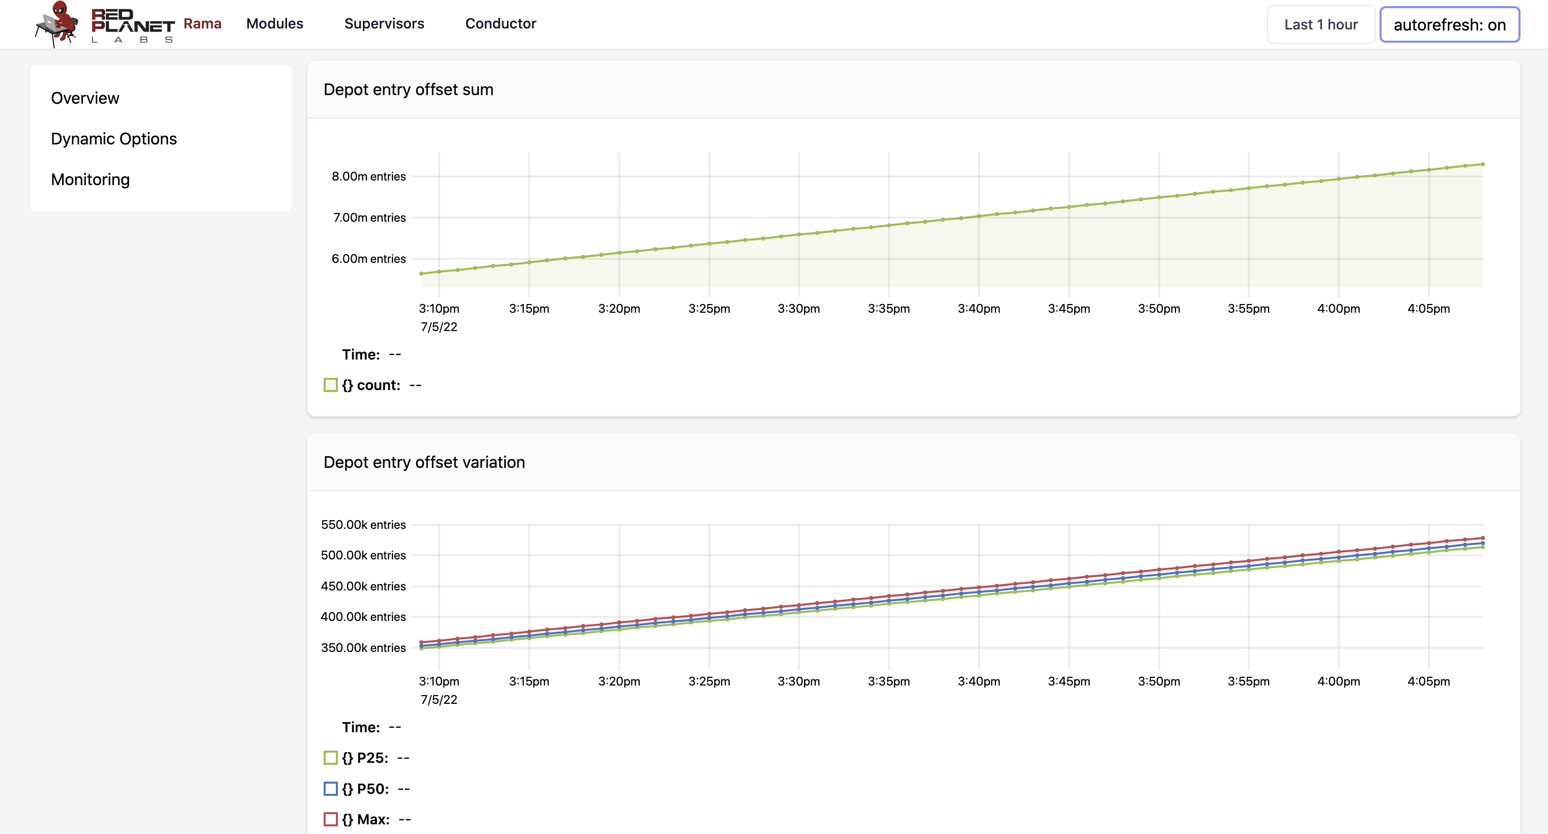The image size is (1548, 834).
Task: Click the 7.00m entries axis label
Action: point(369,217)
